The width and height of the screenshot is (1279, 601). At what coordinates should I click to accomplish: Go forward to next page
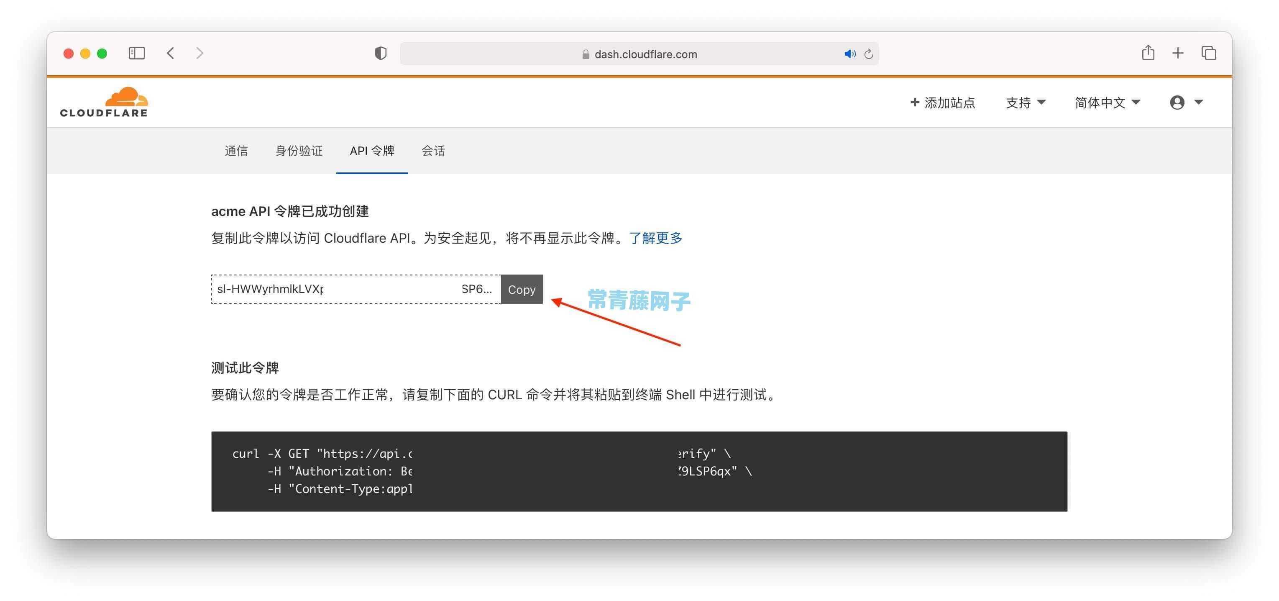tap(200, 53)
